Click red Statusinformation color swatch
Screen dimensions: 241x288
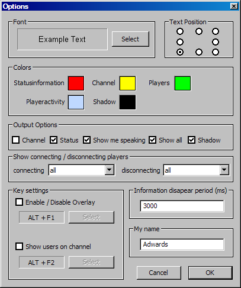[76, 83]
